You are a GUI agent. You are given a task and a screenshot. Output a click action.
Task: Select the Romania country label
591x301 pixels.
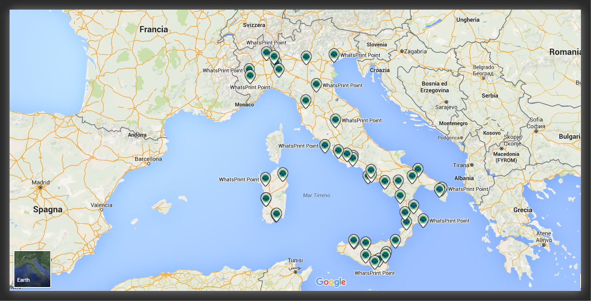565,51
